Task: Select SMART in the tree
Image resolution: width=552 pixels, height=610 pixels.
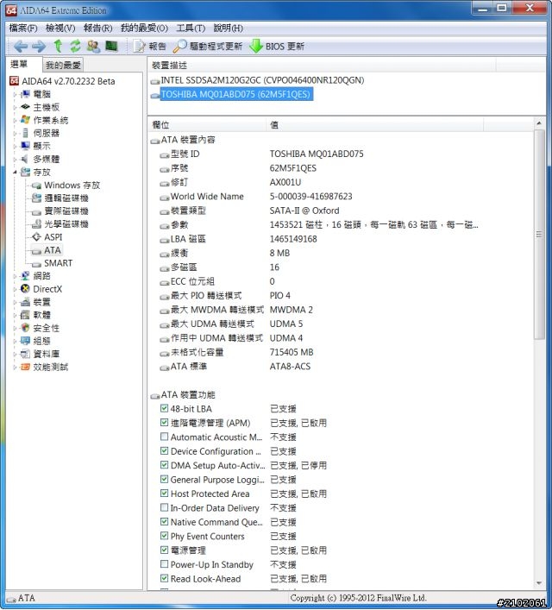Action: click(x=53, y=263)
